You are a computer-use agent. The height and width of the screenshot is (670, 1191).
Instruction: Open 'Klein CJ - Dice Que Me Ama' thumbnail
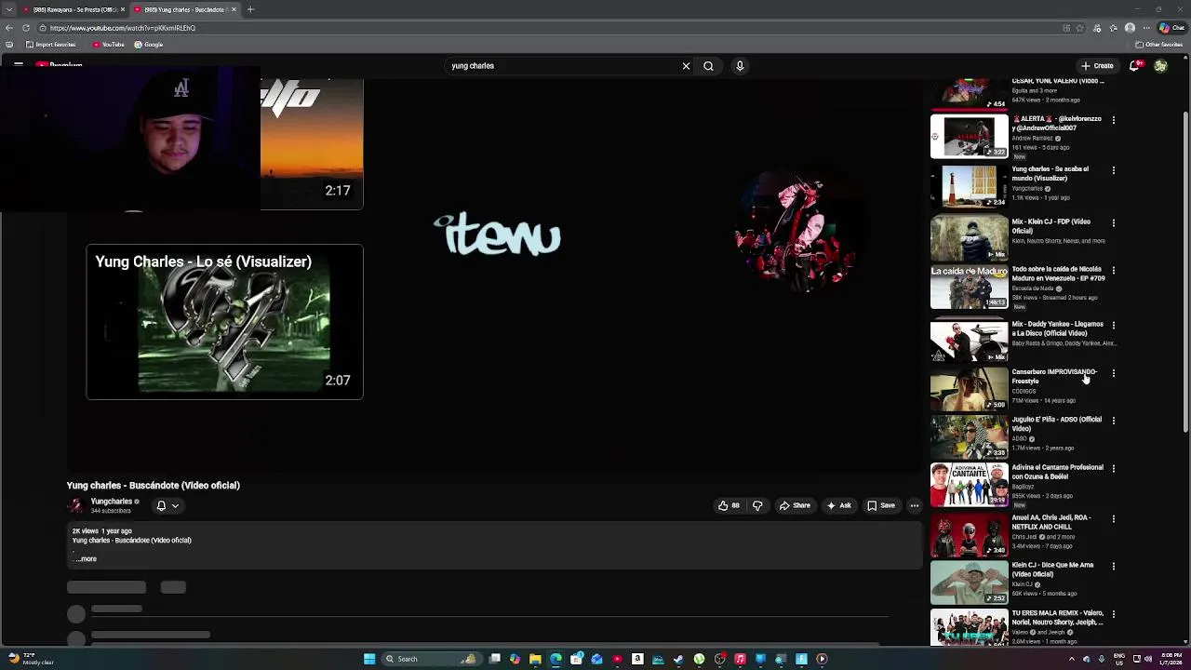[x=969, y=582]
